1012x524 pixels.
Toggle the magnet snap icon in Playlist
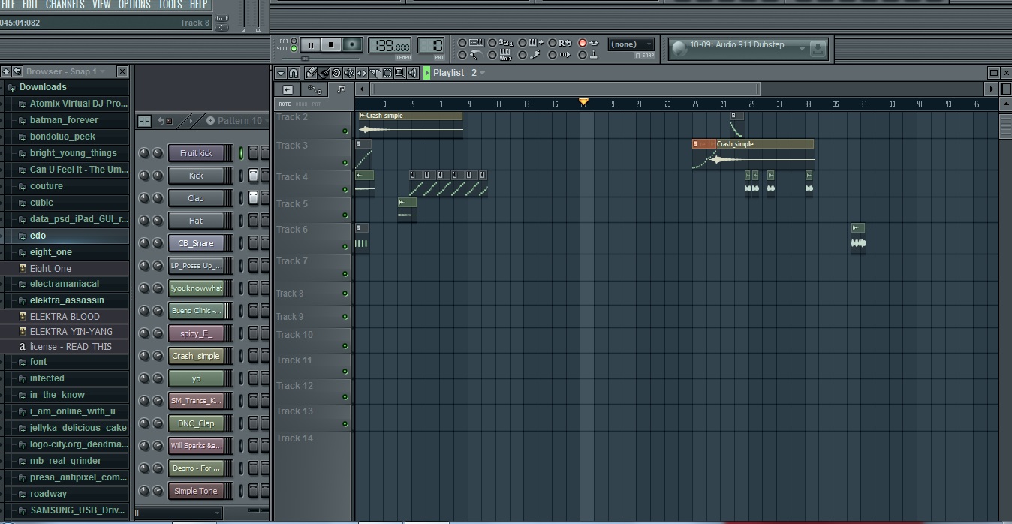click(294, 73)
